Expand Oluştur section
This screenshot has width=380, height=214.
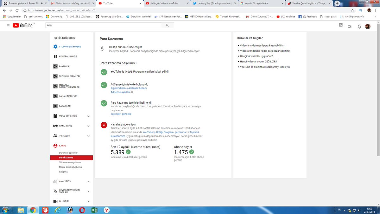click(x=88, y=201)
